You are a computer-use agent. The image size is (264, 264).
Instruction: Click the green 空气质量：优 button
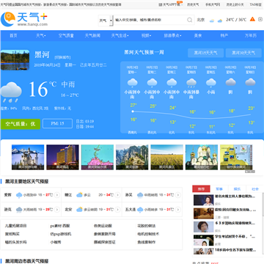(x=21, y=124)
